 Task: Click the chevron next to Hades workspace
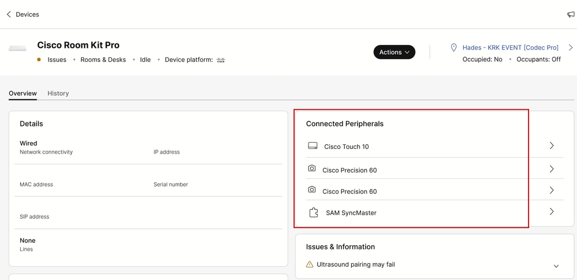pos(571,47)
